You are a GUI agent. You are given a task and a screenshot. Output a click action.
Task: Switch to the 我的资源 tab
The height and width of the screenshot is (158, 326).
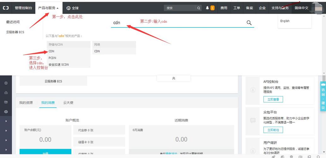pyautogui.click(x=26, y=103)
